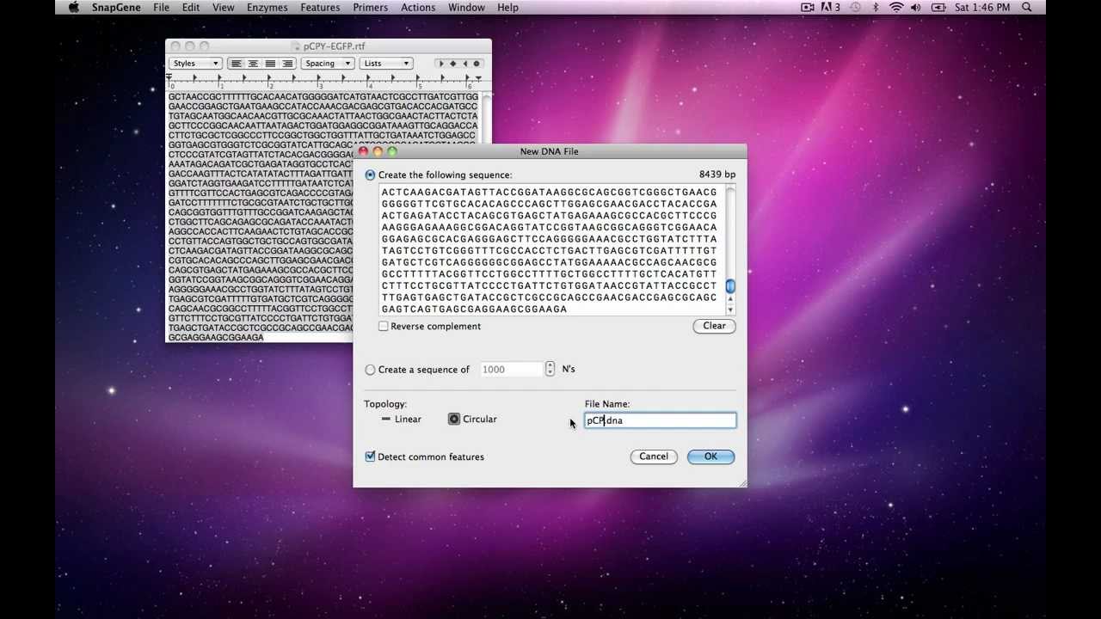
Task: Open the Apple menu
Action: click(x=74, y=8)
